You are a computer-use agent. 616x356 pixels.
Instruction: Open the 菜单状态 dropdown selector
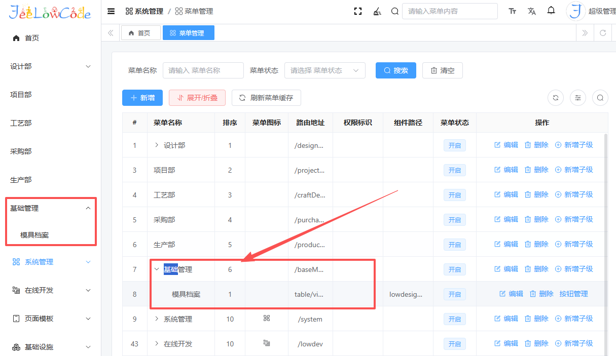coord(324,70)
